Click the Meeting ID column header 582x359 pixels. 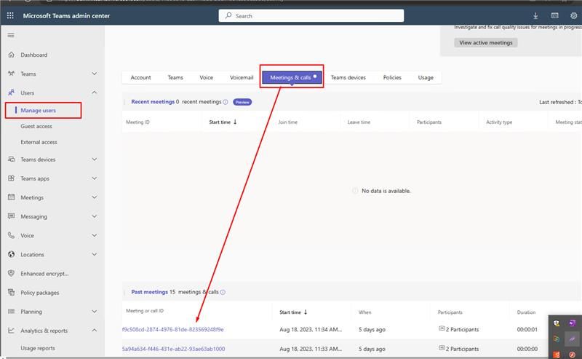(x=137, y=122)
